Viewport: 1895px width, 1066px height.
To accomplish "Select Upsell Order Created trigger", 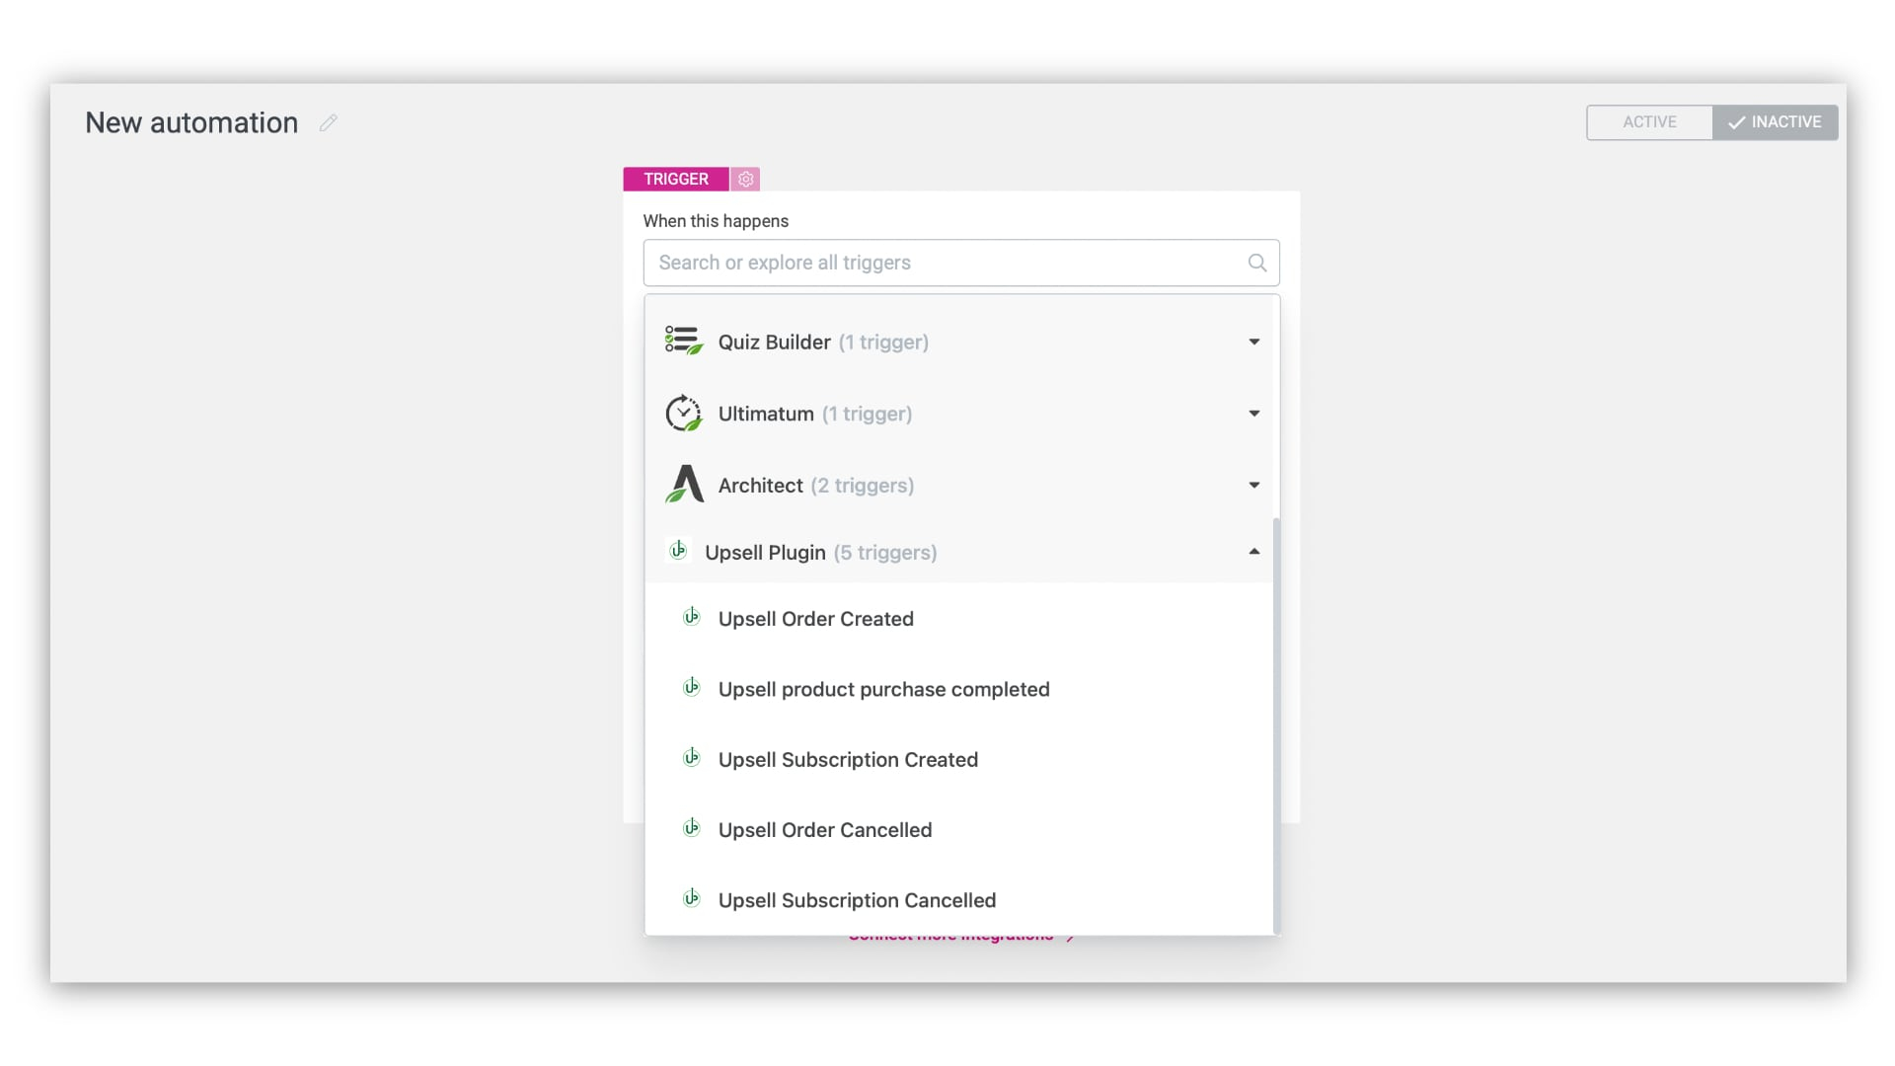I will 958,619.
